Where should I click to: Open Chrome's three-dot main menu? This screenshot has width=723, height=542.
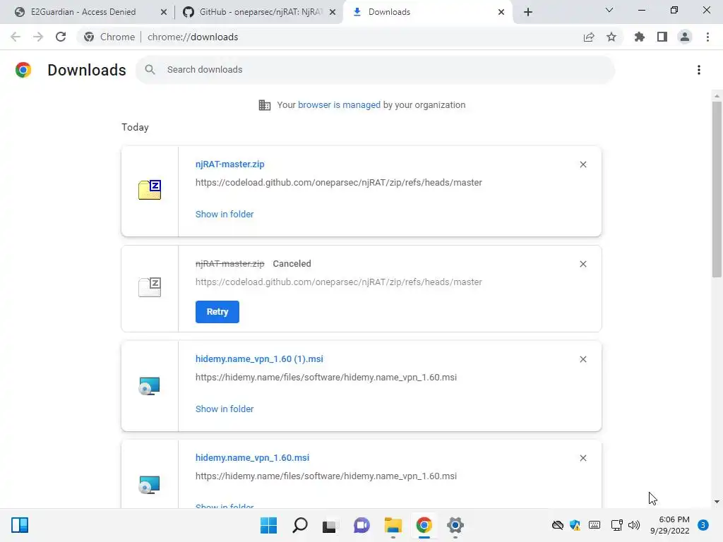pyautogui.click(x=707, y=37)
